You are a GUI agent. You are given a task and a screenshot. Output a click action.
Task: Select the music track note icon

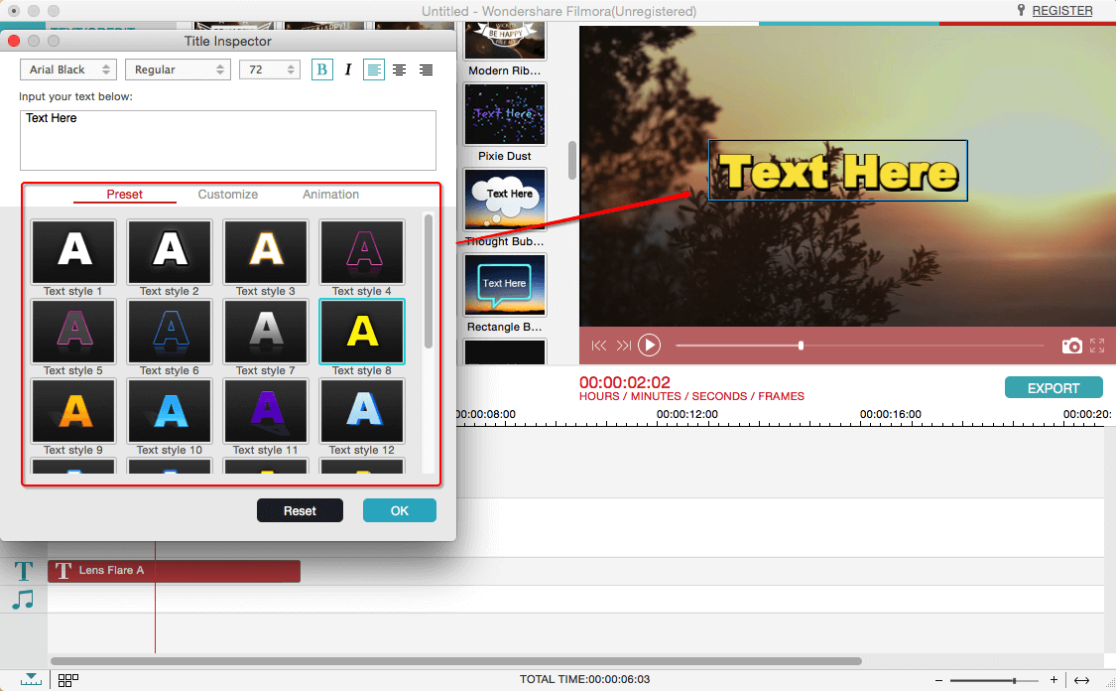click(24, 600)
